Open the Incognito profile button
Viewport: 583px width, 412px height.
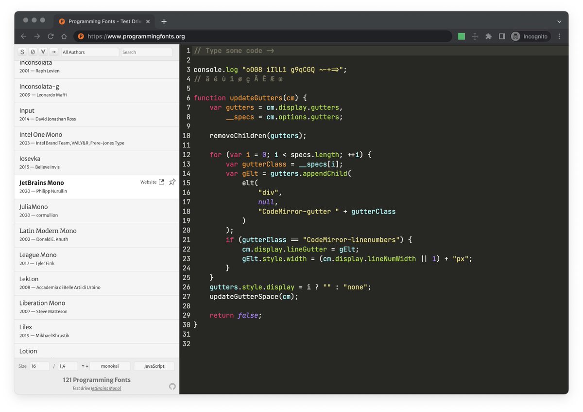(531, 36)
